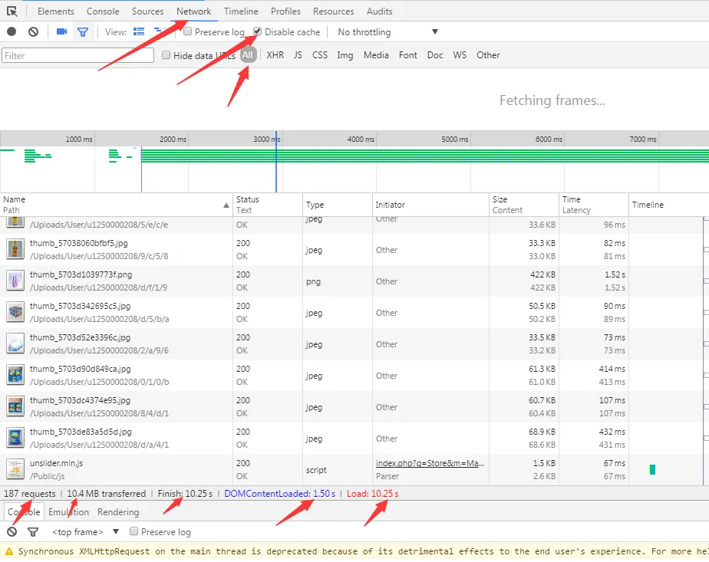Filter requests by XHR type

coord(275,55)
